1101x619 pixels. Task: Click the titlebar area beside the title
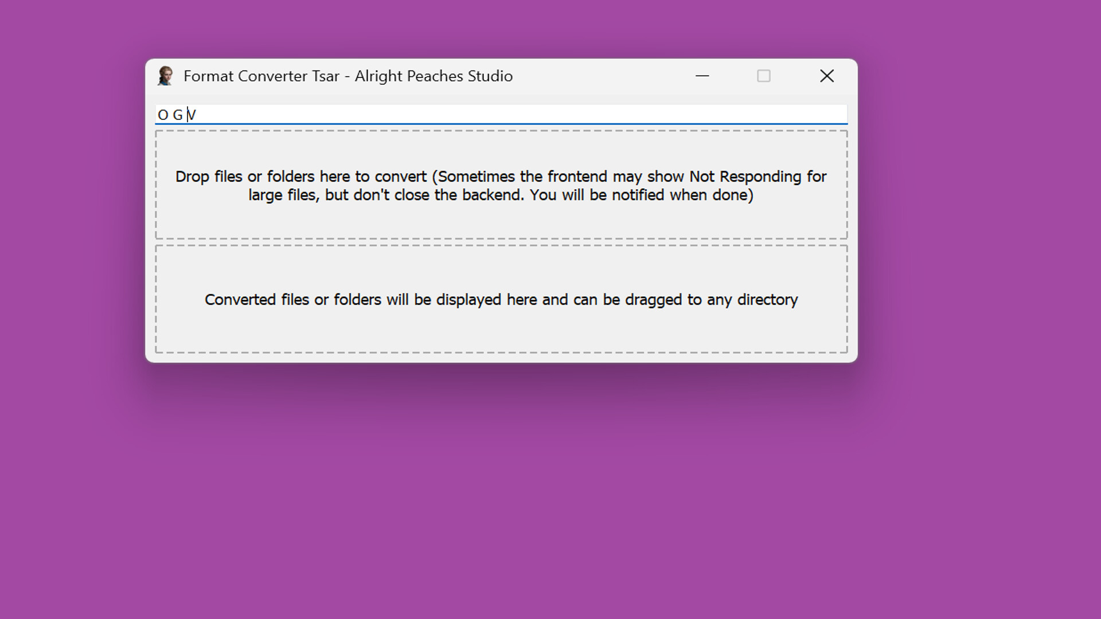click(602, 76)
